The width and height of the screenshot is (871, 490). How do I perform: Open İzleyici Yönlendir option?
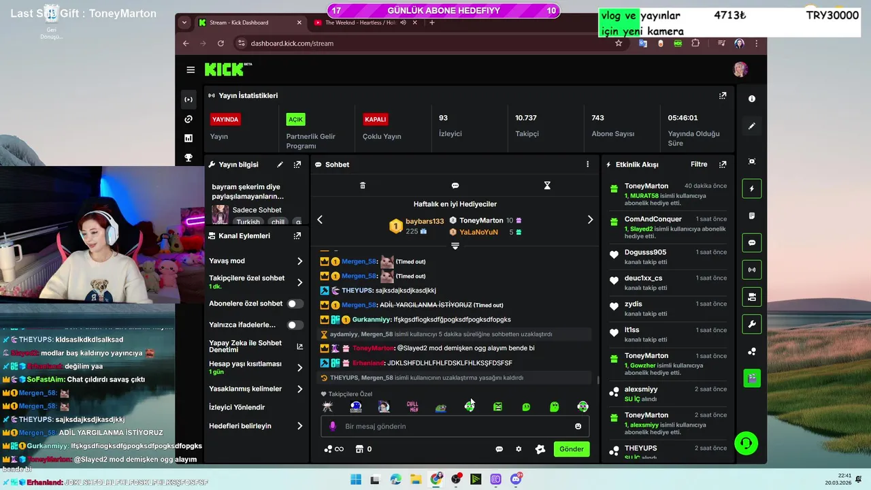point(237,408)
